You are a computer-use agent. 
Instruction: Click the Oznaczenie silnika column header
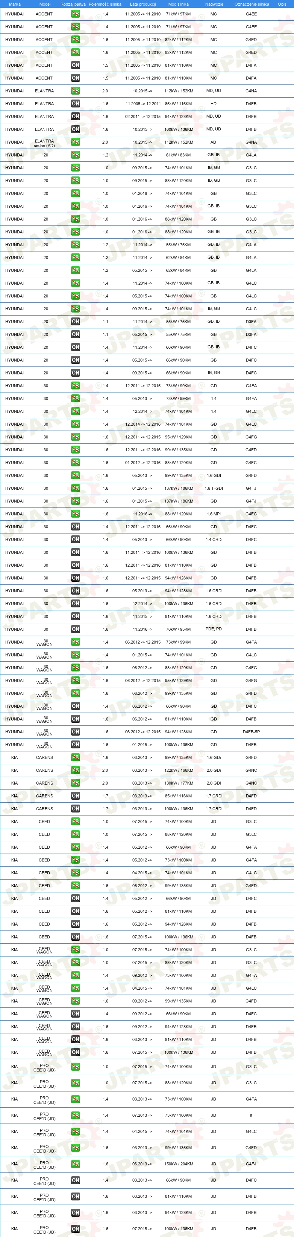(252, 4)
